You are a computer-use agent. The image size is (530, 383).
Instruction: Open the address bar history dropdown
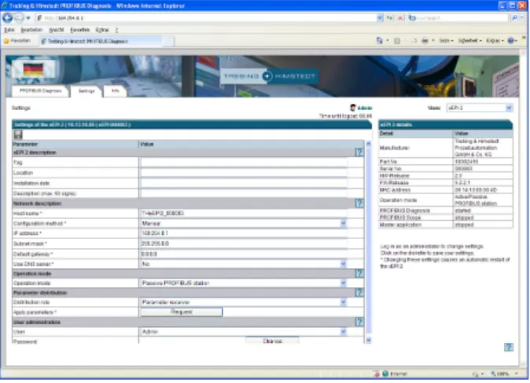point(380,18)
